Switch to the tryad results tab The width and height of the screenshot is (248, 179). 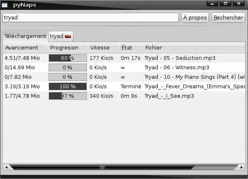click(x=61, y=36)
